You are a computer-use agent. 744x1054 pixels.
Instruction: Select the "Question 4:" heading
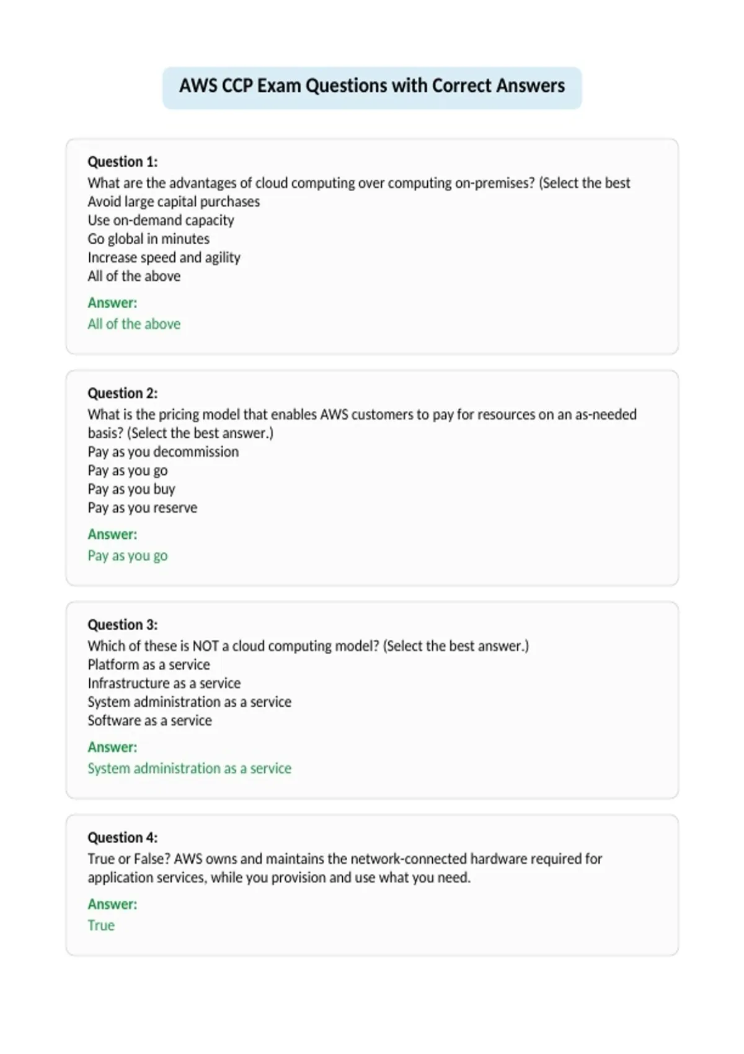coord(123,838)
